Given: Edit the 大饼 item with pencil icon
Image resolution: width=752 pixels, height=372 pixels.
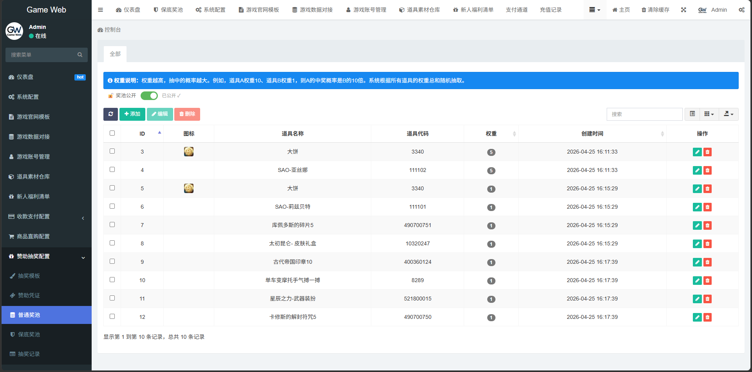Looking at the screenshot, I should coord(697,152).
